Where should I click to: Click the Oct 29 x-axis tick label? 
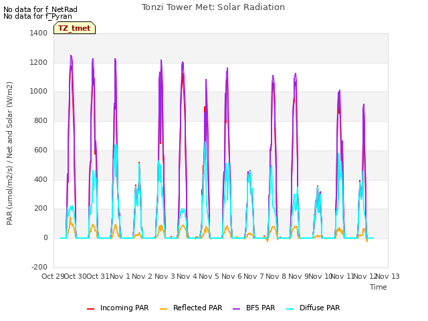pyautogui.click(x=53, y=276)
